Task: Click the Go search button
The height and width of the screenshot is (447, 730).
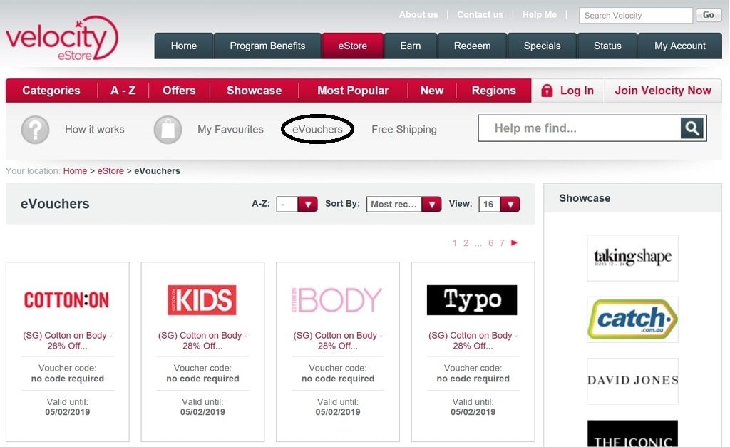Action: [709, 15]
